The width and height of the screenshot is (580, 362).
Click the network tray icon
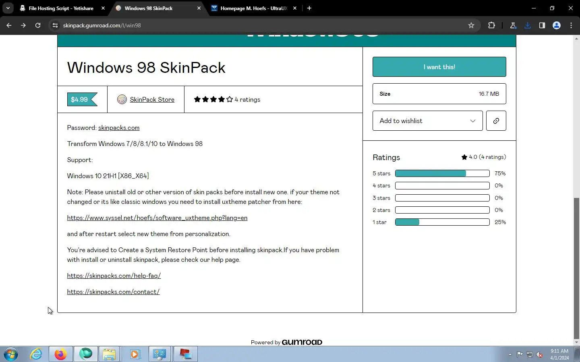[x=530, y=354]
